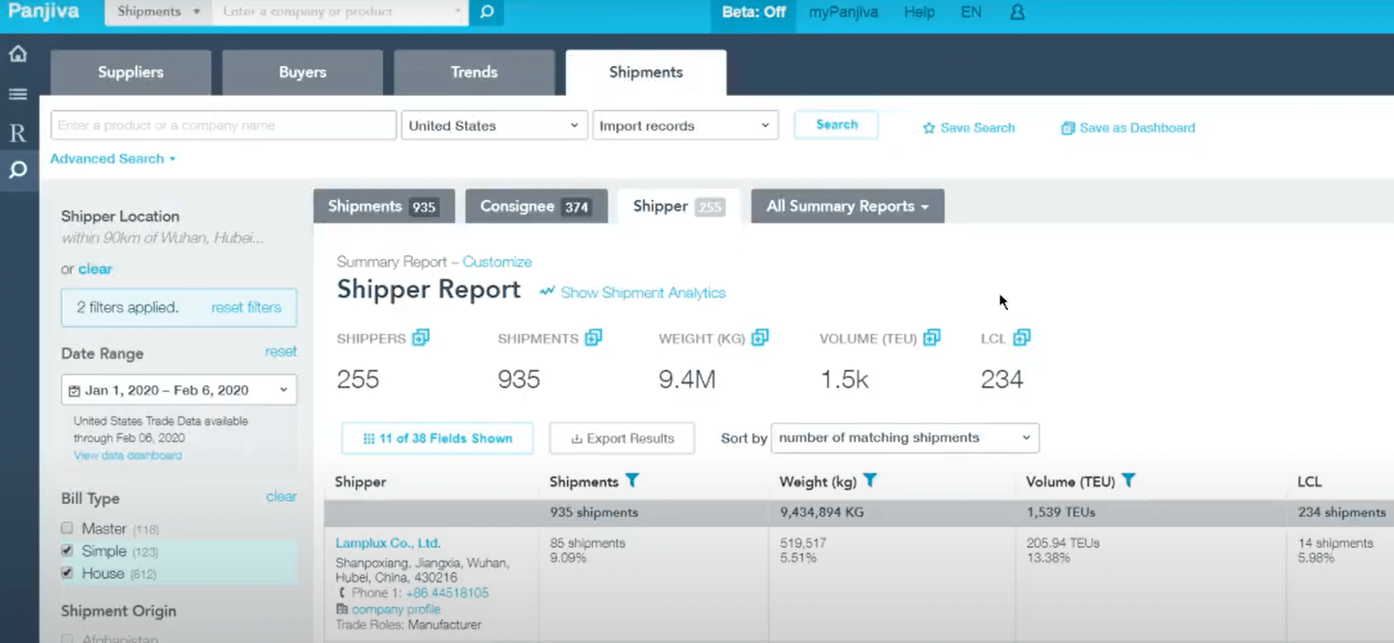Image resolution: width=1394 pixels, height=643 pixels.
Task: Open the sidebar hamburger menu icon
Action: 18,94
